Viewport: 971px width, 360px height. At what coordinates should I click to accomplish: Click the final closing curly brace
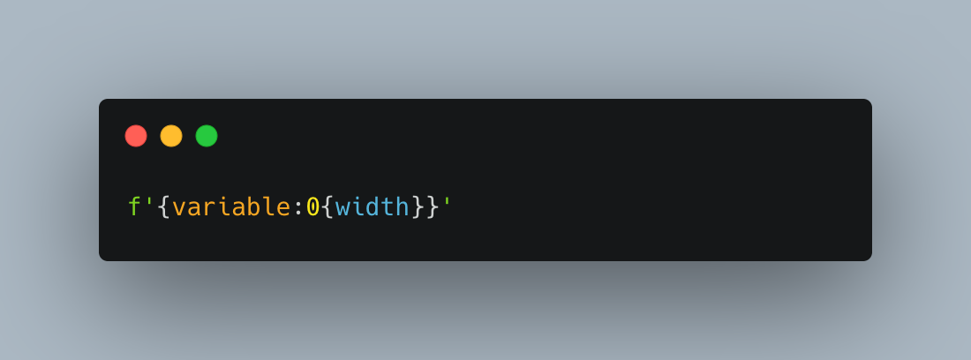(x=433, y=206)
